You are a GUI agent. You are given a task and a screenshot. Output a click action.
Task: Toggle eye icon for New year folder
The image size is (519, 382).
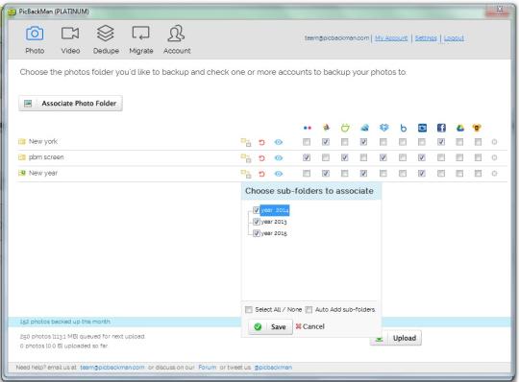[279, 174]
